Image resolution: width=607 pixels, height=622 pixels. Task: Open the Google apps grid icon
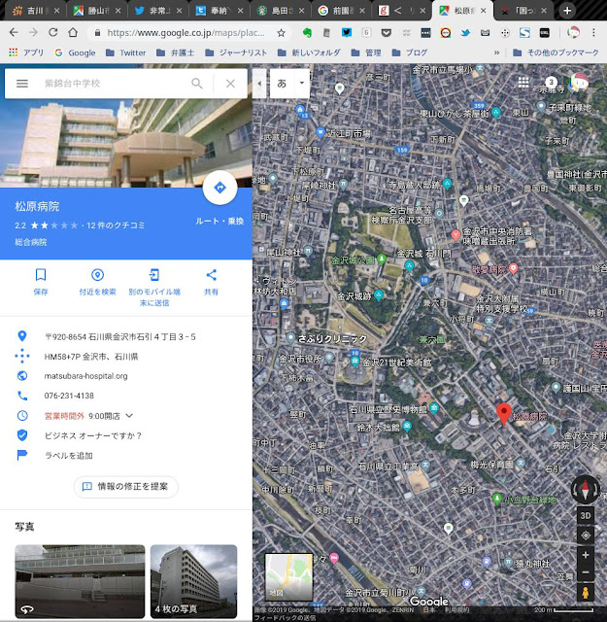click(523, 82)
